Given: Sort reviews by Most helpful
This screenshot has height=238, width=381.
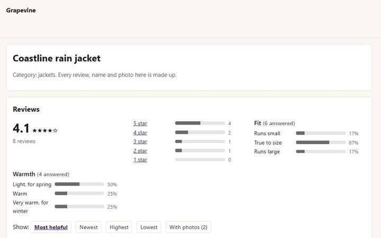Looking at the screenshot, I should [x=51, y=227].
